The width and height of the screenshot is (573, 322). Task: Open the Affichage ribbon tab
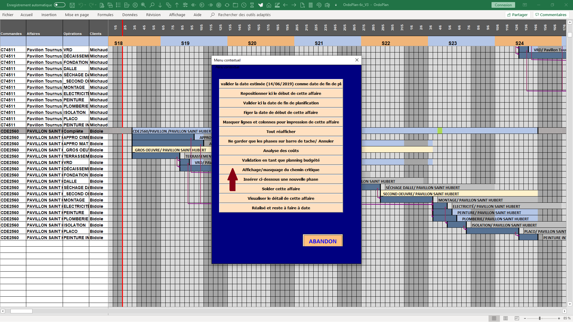click(177, 15)
